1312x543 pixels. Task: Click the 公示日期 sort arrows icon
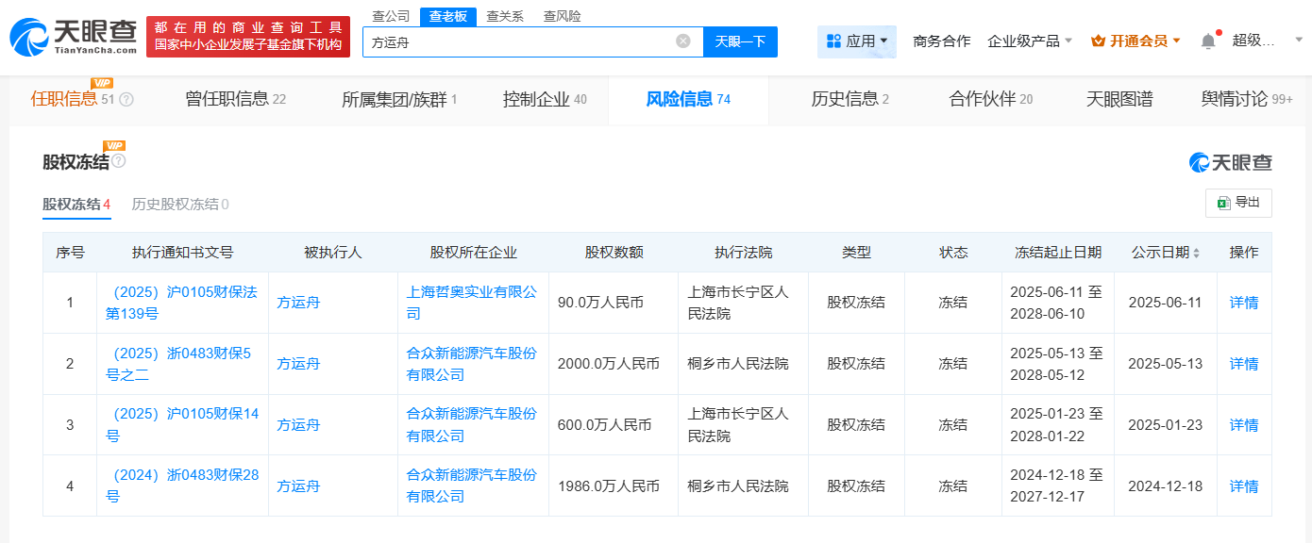coord(1197,254)
